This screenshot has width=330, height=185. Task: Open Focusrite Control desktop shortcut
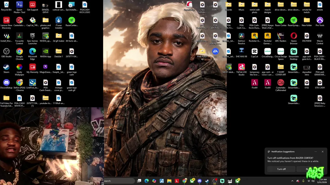(19, 39)
